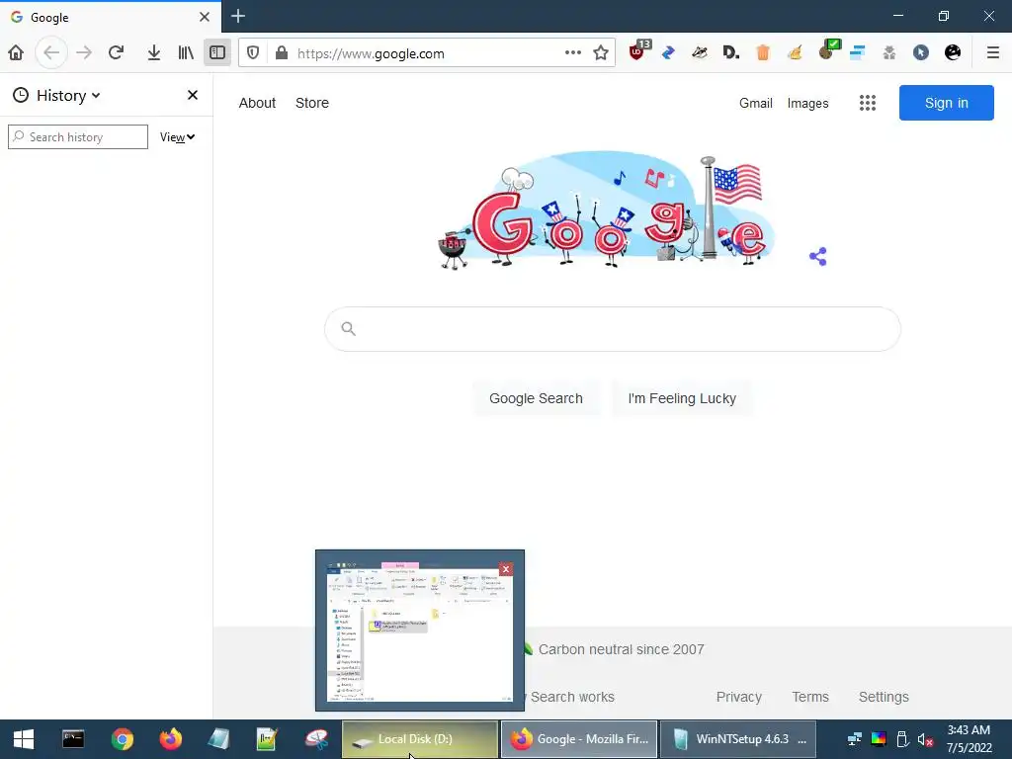Click the muted volume tray icon
Viewport: 1012px width, 759px height.
925,739
